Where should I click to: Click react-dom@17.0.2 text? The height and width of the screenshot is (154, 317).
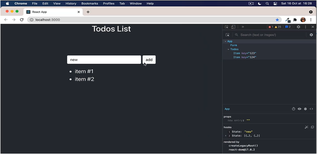coord(242,150)
